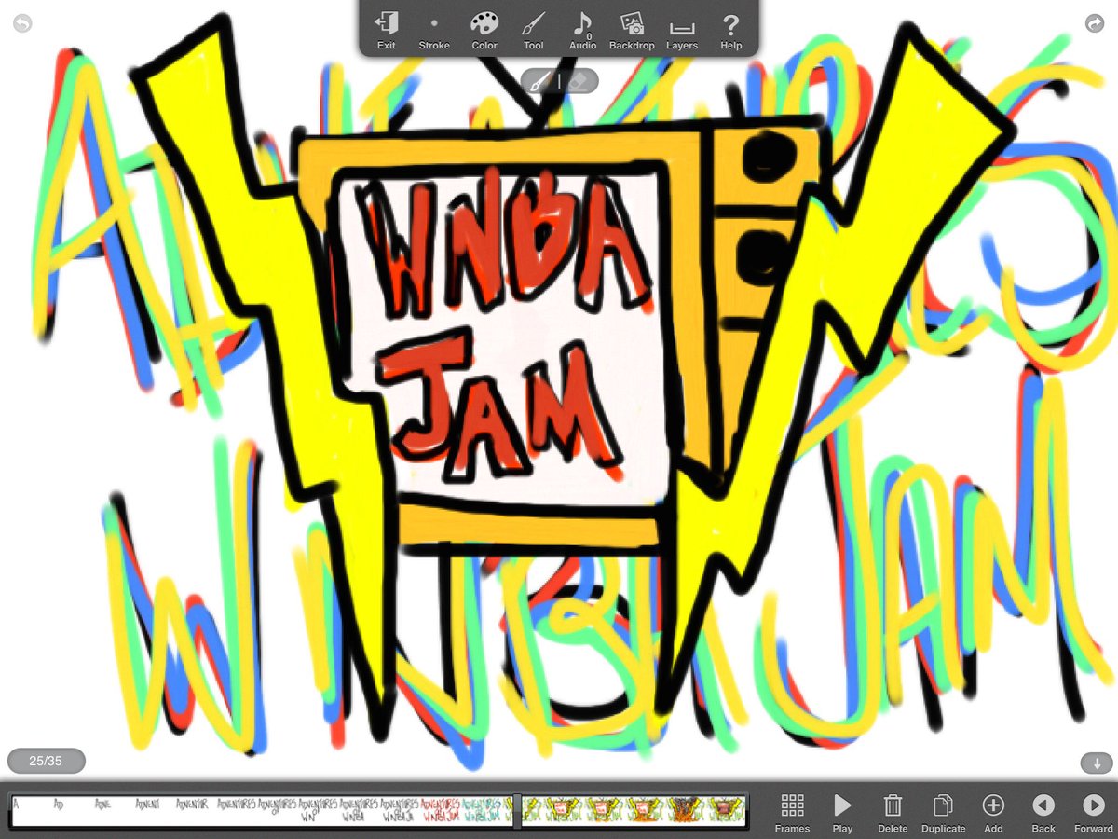The width and height of the screenshot is (1118, 839).
Task: Select the timeline scrubber handle
Action: coord(516,811)
